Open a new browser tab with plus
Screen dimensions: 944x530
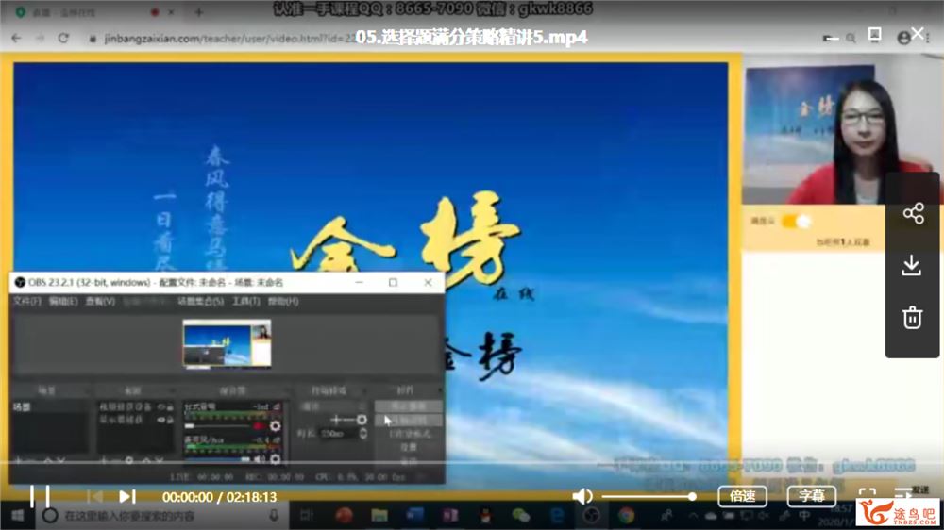198,11
